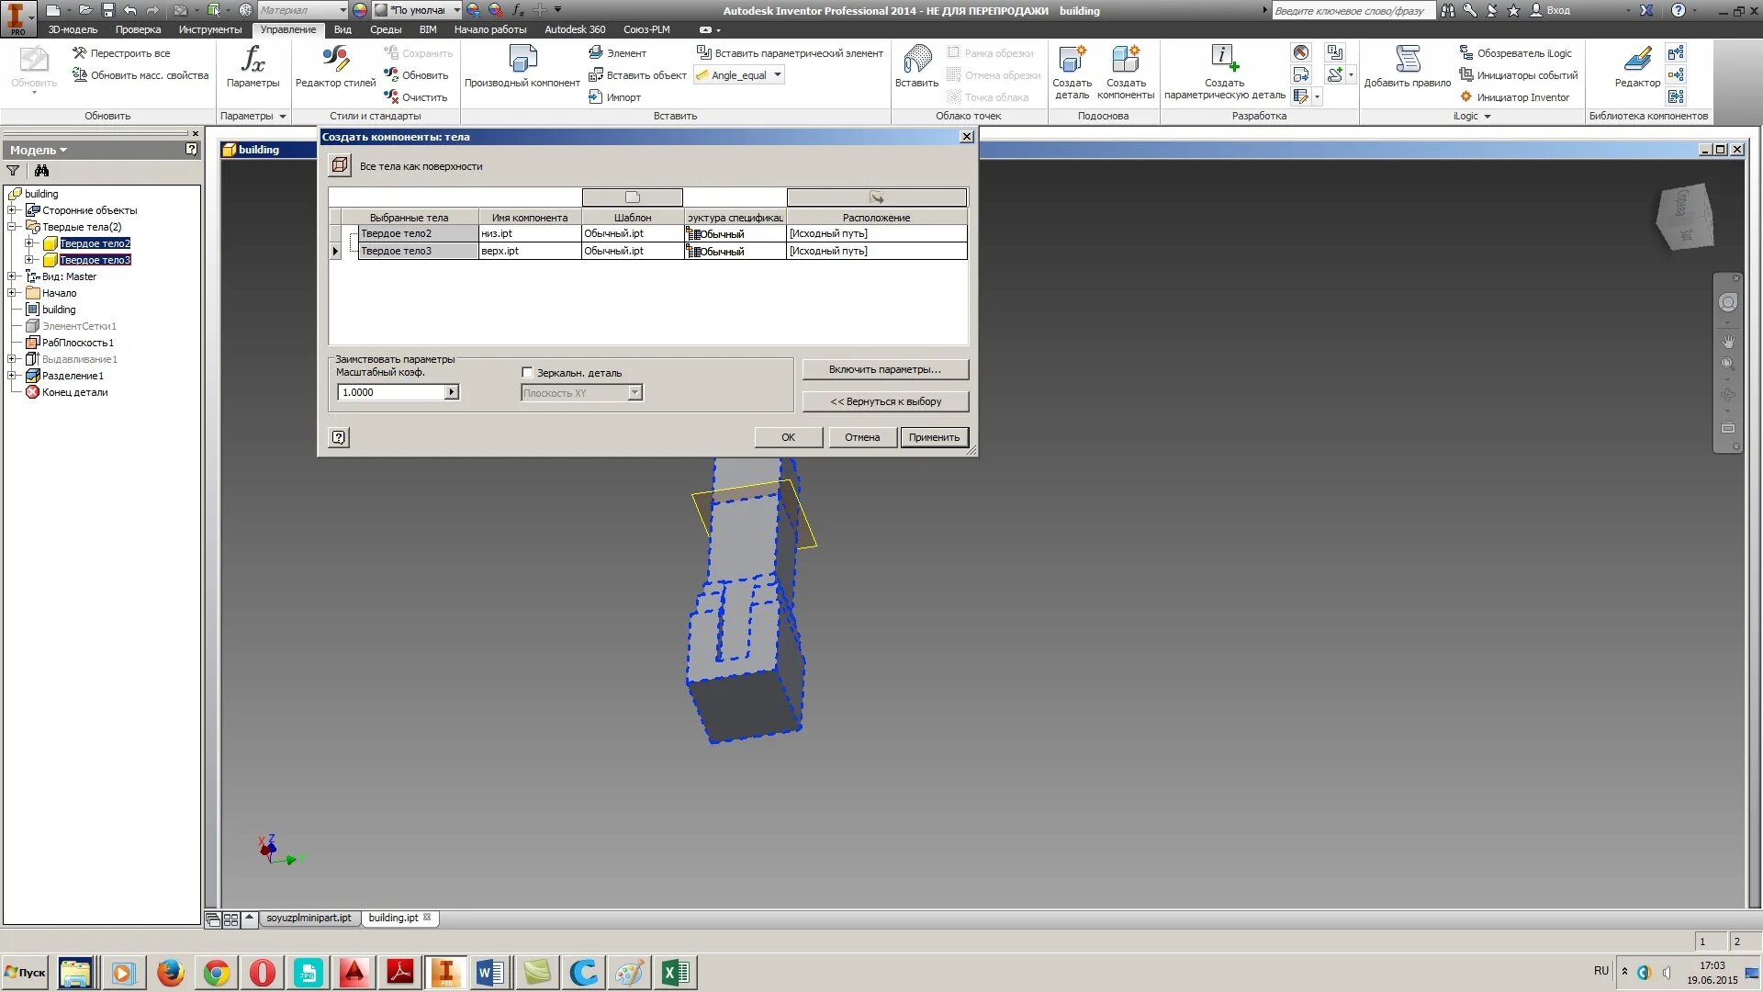Open the Инструменты ribbon tab
1763x992 pixels.
click(x=210, y=29)
